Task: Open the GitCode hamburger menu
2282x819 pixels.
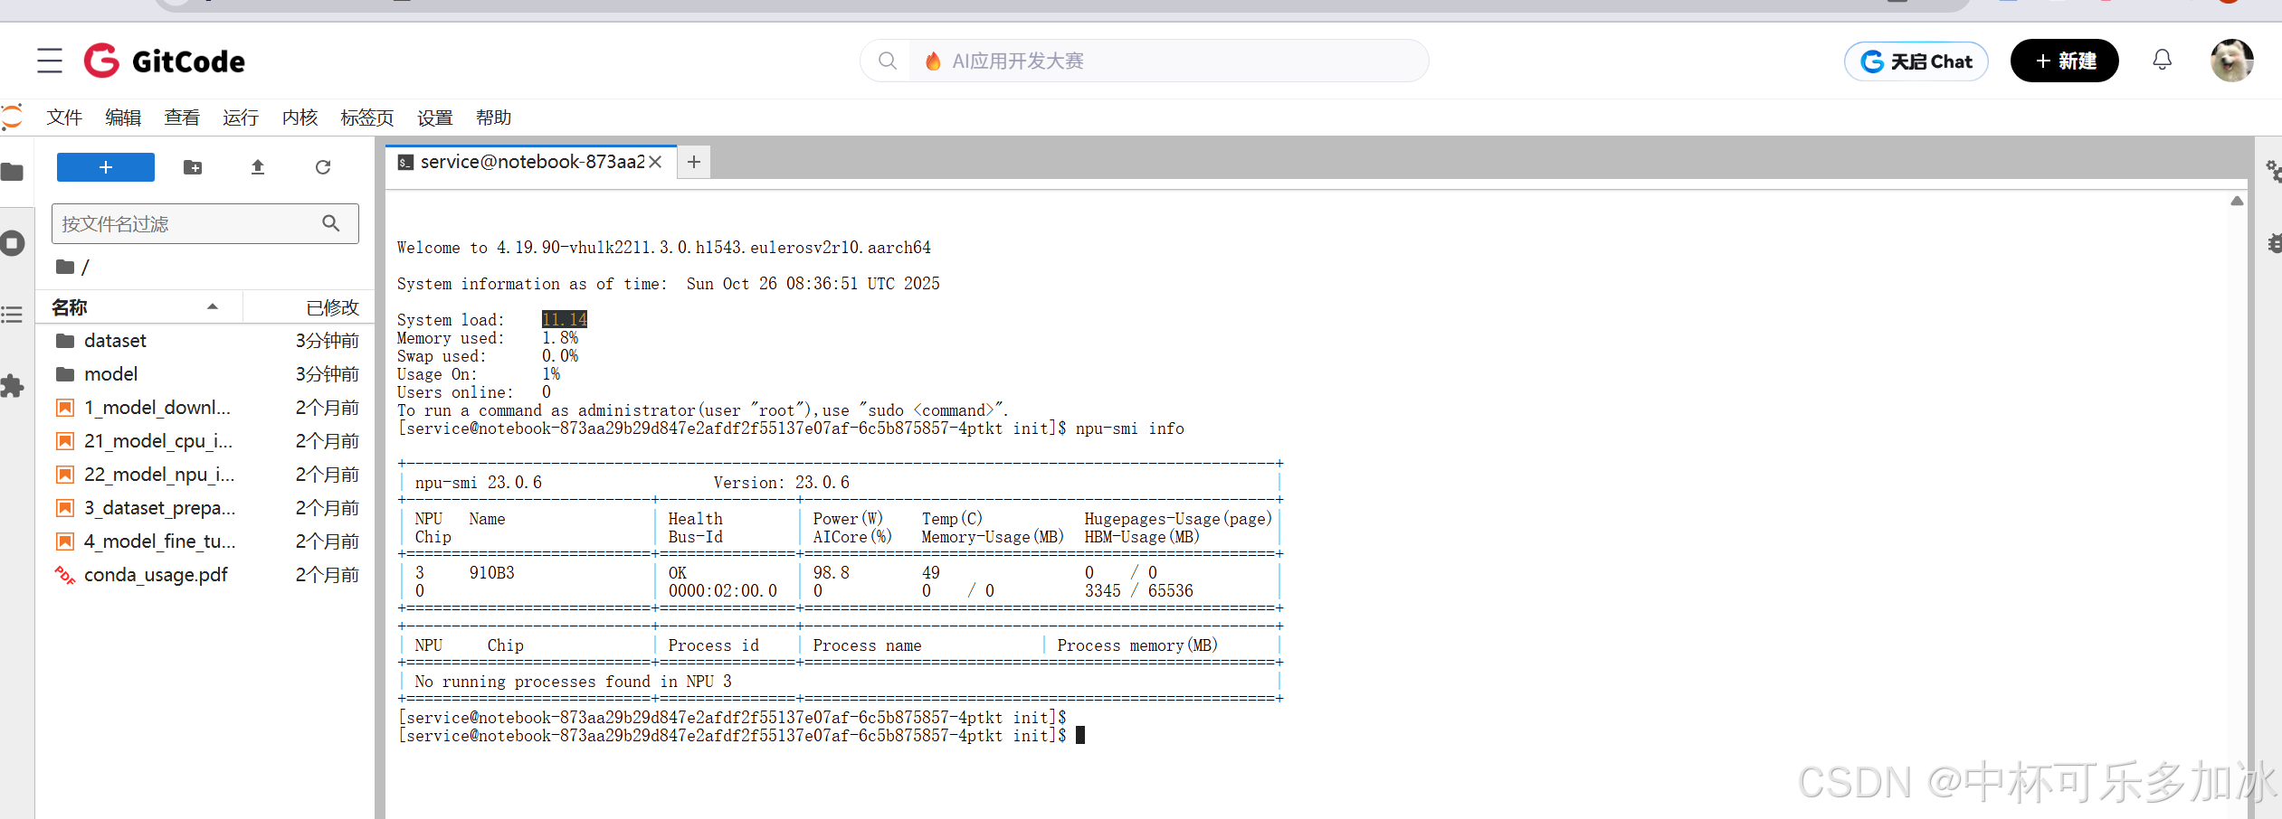Action: [x=50, y=61]
